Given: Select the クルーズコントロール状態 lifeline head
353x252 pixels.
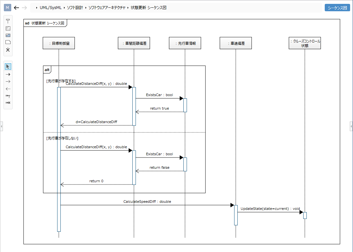Looking at the screenshot, I should point(305,43).
